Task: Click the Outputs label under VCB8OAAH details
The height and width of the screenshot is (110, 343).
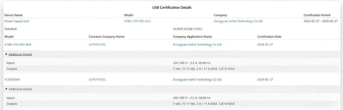Action: pos(12,104)
